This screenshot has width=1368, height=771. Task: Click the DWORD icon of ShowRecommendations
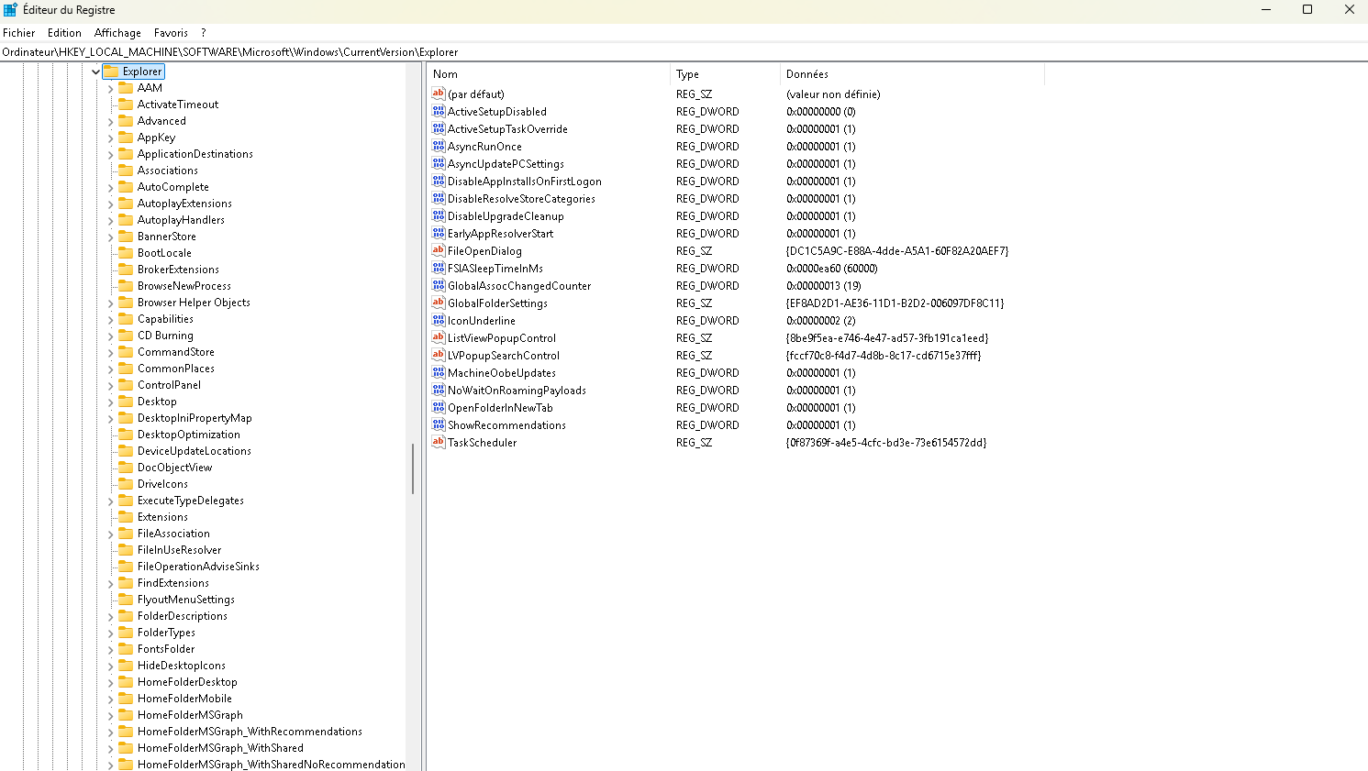click(439, 424)
